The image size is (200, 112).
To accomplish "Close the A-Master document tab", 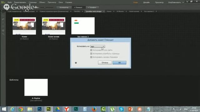I will coord(126,12).
